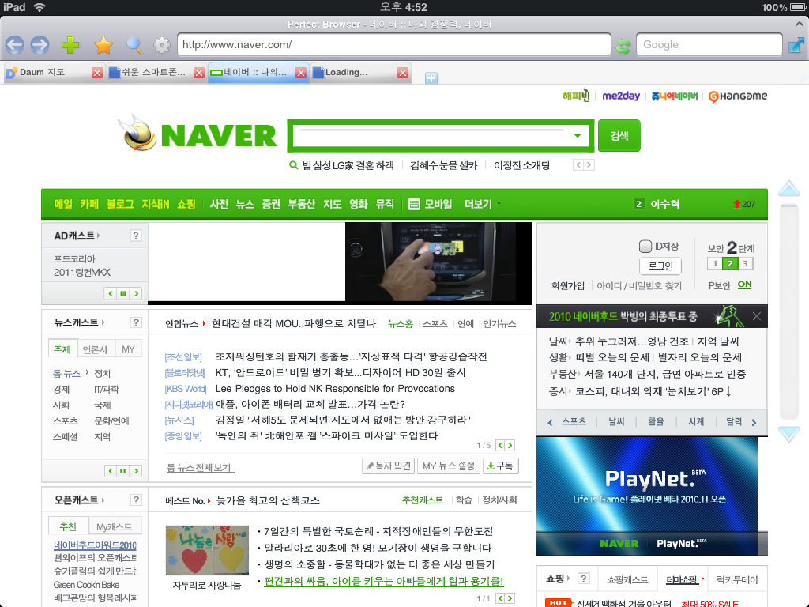Select the MY tab in 뉴스캐스트
This screenshot has height=607, width=809.
pos(128,349)
